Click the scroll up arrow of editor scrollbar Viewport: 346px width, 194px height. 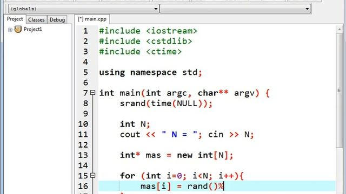[x=340, y=29]
